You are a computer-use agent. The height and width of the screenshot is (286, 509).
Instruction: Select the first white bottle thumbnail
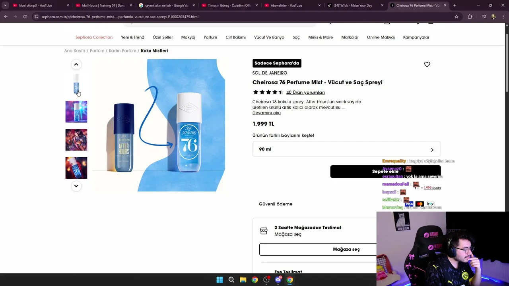tap(76, 84)
